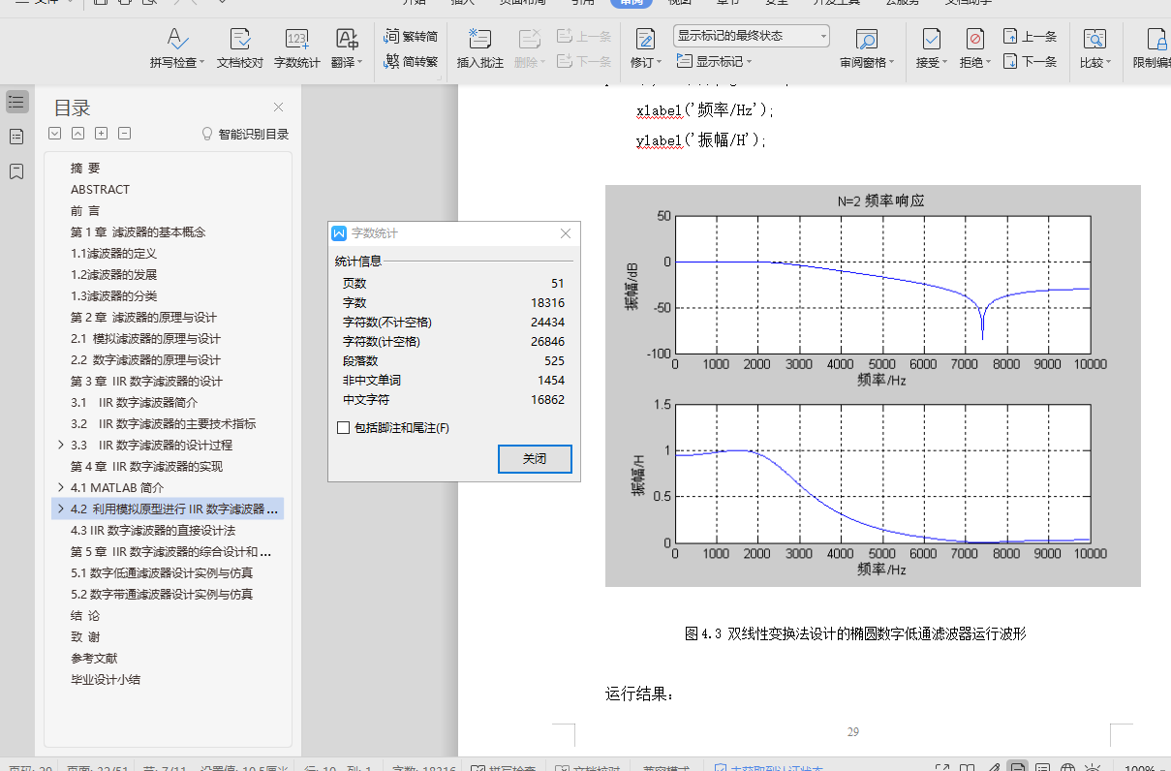Click the 运行结果： text line
Image resolution: width=1171 pixels, height=771 pixels.
tap(639, 694)
